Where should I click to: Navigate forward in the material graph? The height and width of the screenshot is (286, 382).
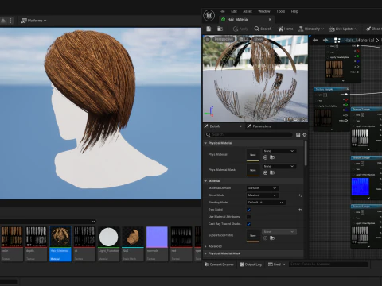click(x=325, y=40)
